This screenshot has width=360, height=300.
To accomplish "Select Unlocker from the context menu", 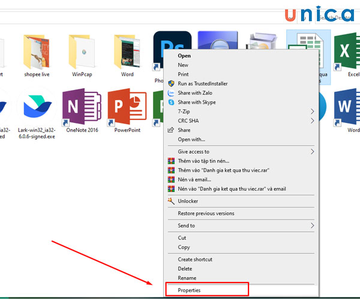I will point(188,201).
